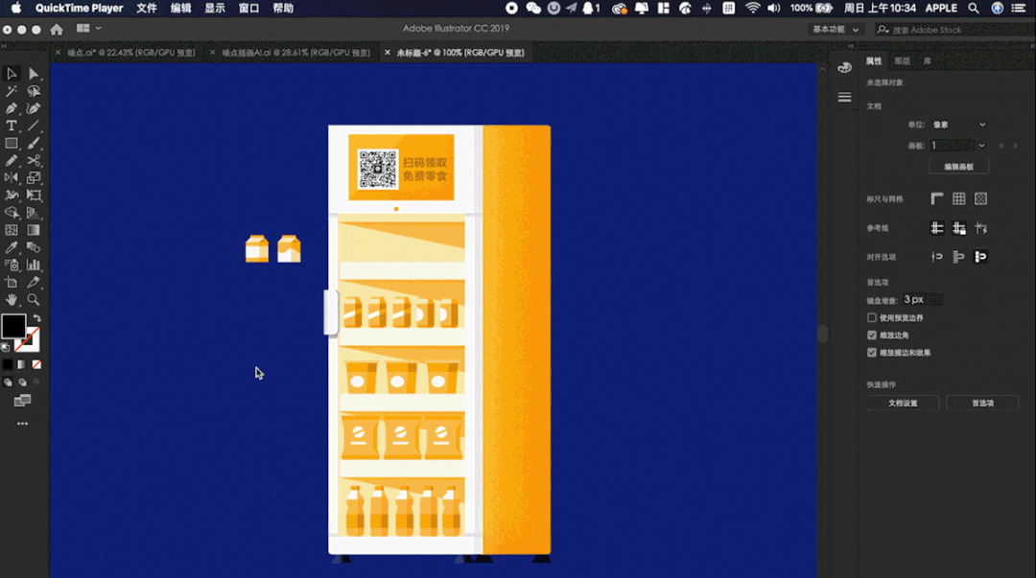Switch to the 噪点.ai document tab

(x=131, y=53)
